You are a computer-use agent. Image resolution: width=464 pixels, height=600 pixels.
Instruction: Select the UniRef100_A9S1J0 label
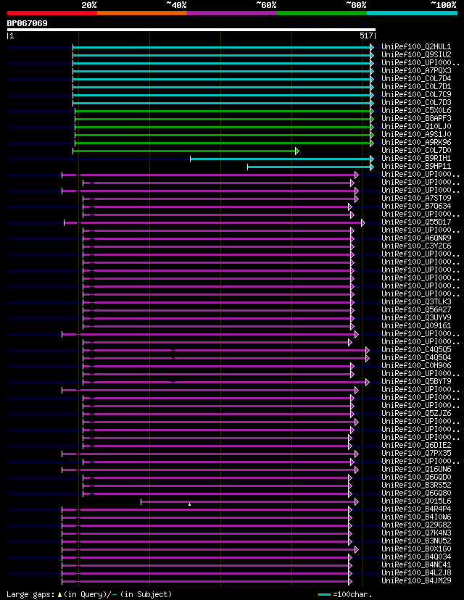416,134
